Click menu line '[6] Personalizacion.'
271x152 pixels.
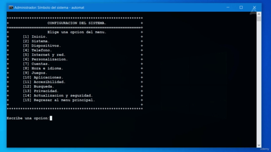click(x=45, y=59)
